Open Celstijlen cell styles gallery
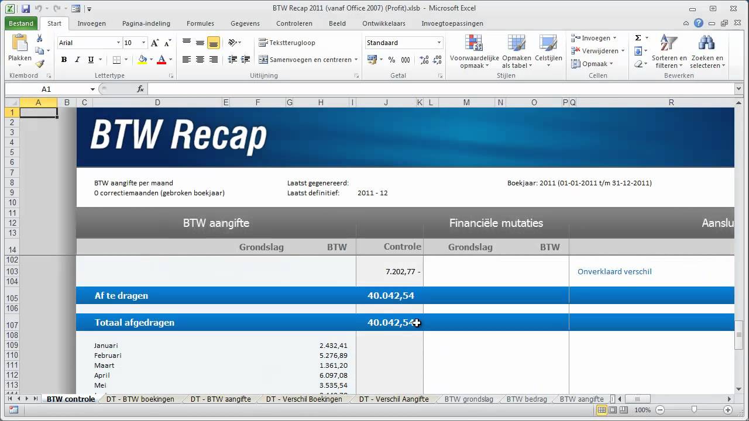The image size is (749, 421). click(x=548, y=51)
